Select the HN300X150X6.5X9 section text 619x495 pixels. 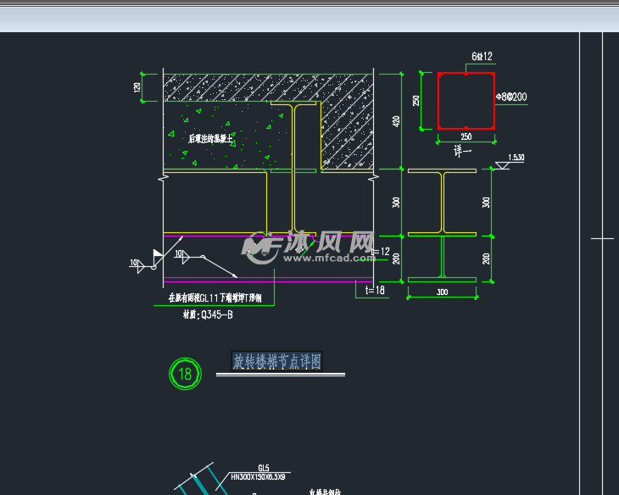[x=258, y=477]
